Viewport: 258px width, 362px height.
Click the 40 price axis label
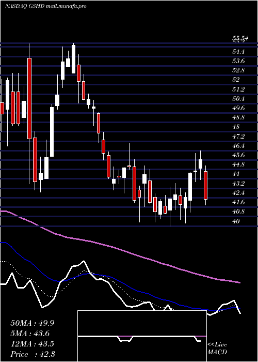(236, 221)
